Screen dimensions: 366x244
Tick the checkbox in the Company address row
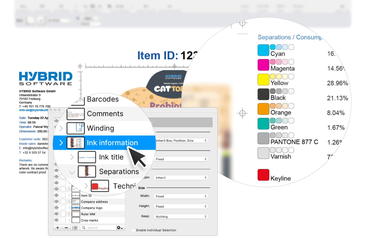(63, 201)
